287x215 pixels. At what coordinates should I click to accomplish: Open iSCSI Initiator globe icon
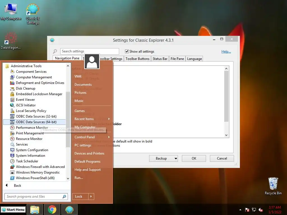pyautogui.click(x=12, y=105)
